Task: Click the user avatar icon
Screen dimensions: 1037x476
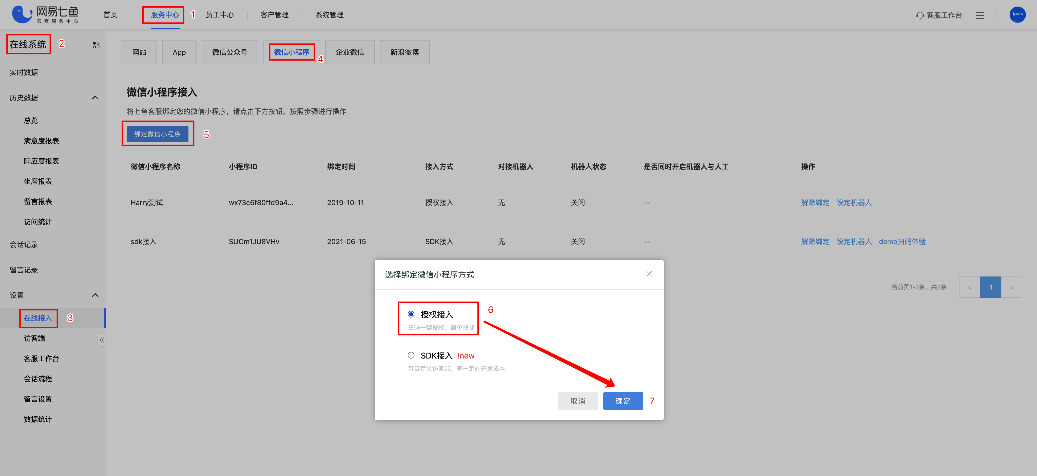Action: (1017, 14)
